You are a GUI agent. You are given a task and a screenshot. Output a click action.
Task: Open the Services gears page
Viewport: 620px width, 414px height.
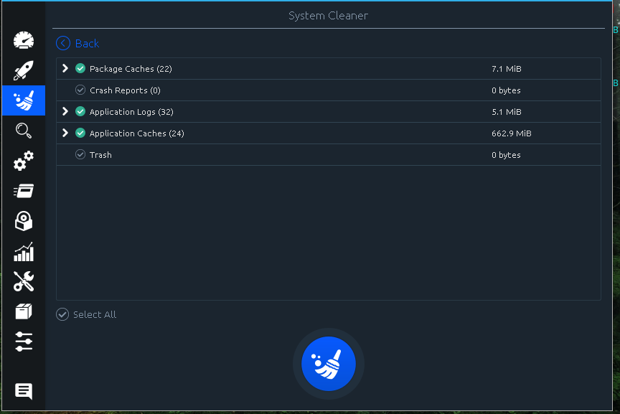coord(24,161)
